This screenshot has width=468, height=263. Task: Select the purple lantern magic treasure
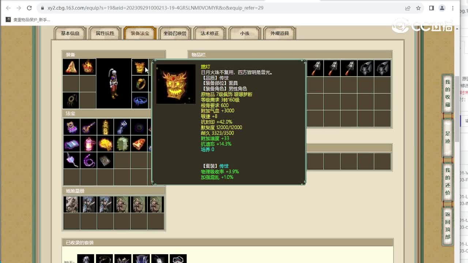tap(72, 127)
